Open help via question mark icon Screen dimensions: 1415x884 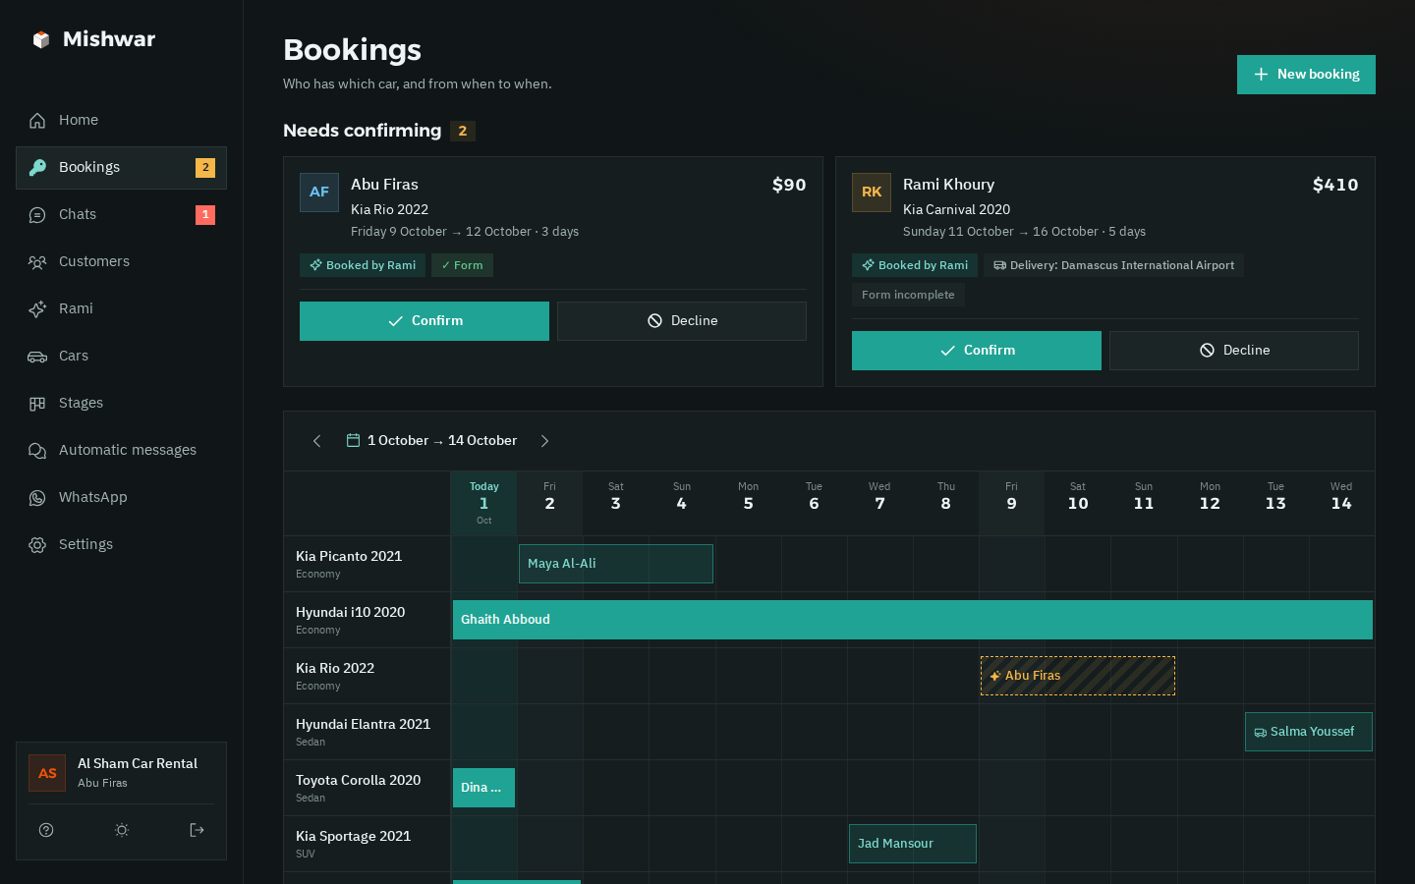[46, 830]
